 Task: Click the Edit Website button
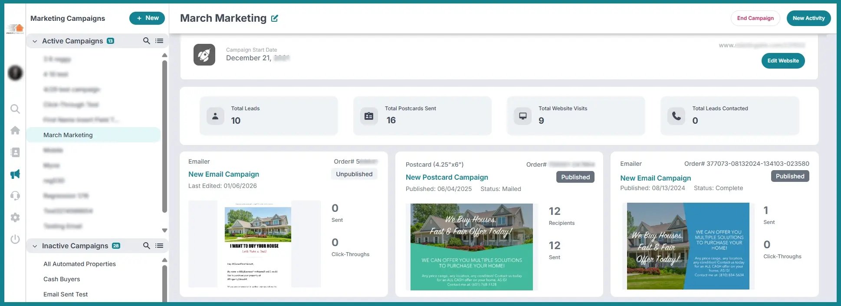point(783,61)
